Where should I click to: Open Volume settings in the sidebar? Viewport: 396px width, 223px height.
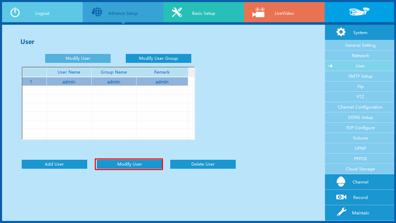pos(359,138)
